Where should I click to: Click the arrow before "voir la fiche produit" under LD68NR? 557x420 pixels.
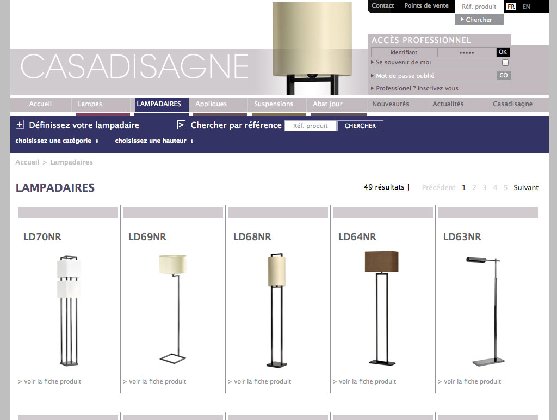pyautogui.click(x=230, y=381)
